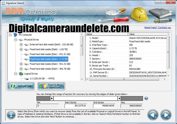This screenshot has width=177, height=124.
Task: Click inside the white sector range track
Action: [x=86, y=98]
